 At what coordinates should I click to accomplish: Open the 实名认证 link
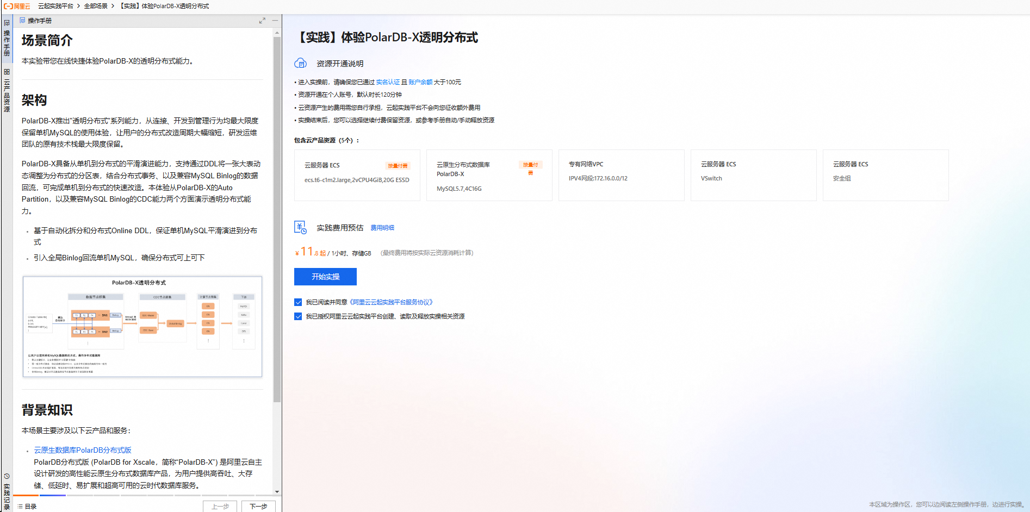point(388,82)
